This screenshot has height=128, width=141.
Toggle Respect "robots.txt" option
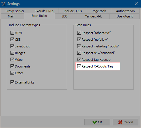[x=79, y=33]
